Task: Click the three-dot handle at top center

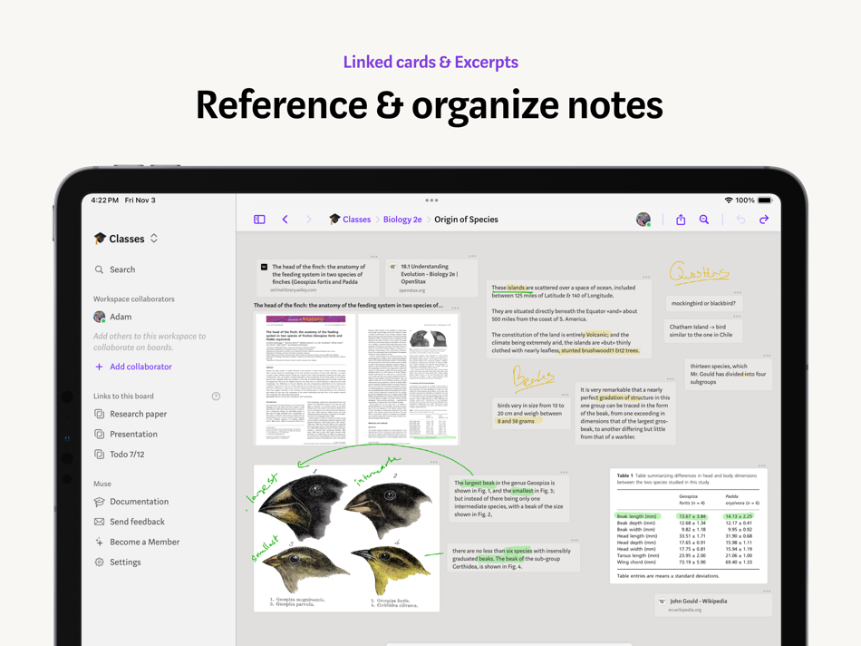Action: (431, 201)
